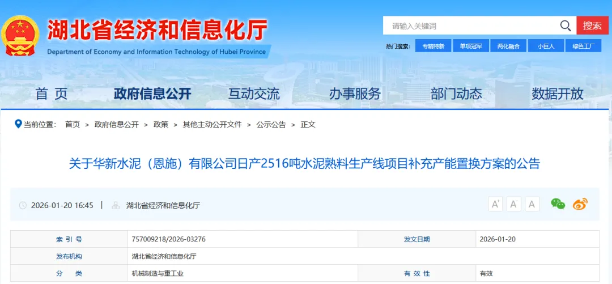Click the site title 湖北省经济和信息化厅
This screenshot has width=612, height=284.
pyautogui.click(x=158, y=30)
